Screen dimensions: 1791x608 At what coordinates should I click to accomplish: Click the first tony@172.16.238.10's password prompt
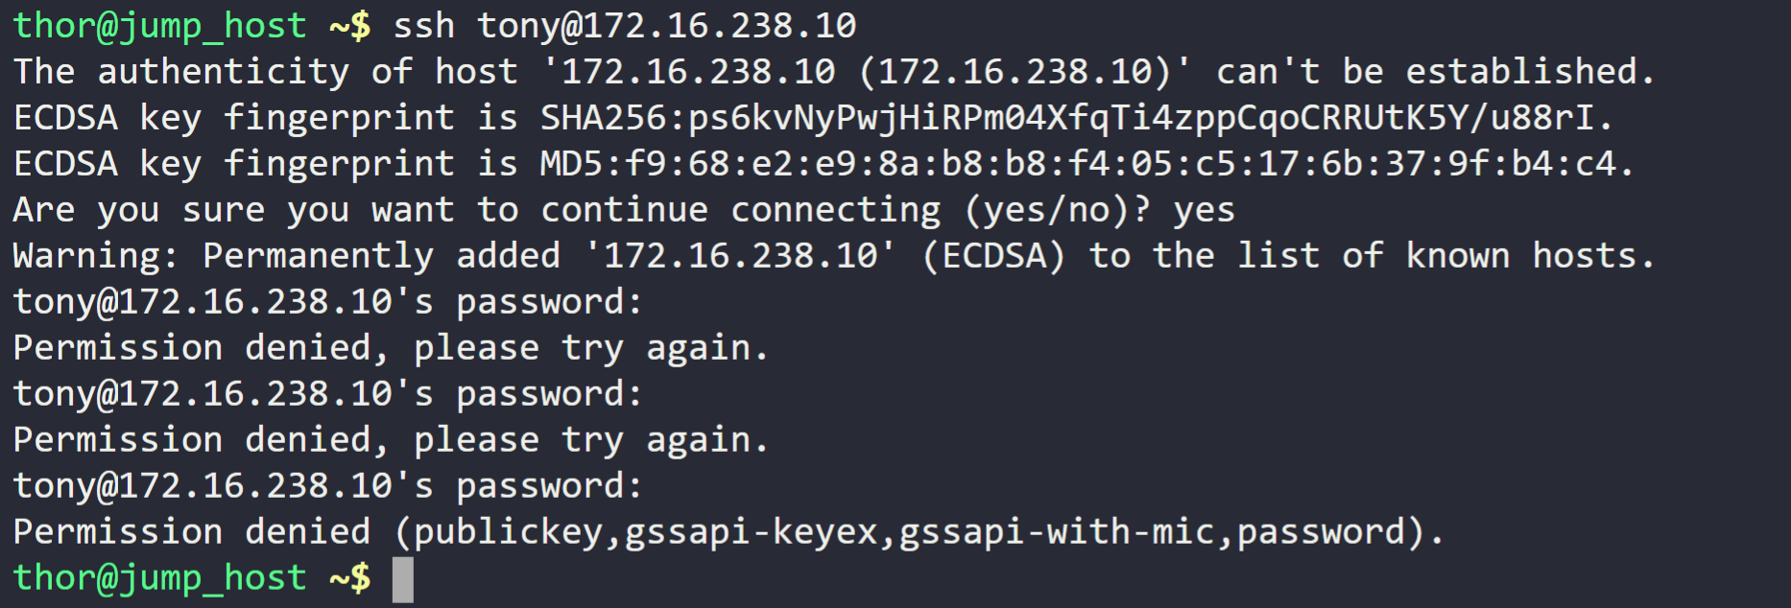(327, 302)
